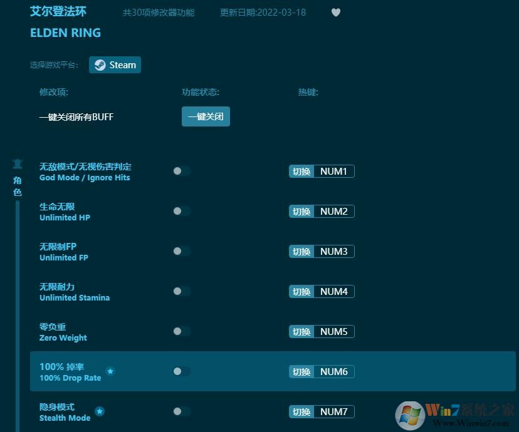Click the NUM2 hotkey for Unlimited HP

pos(321,211)
